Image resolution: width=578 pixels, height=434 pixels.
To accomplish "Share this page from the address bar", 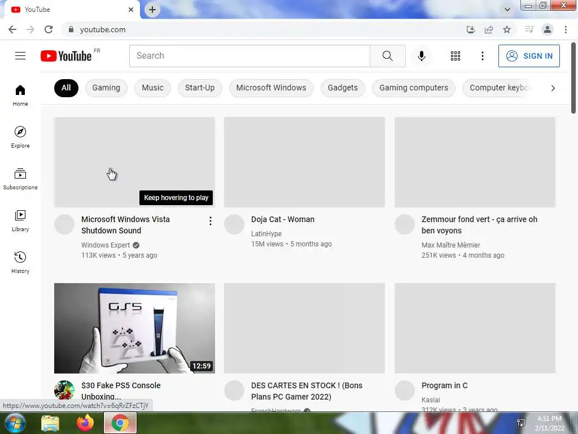I will pyautogui.click(x=489, y=29).
